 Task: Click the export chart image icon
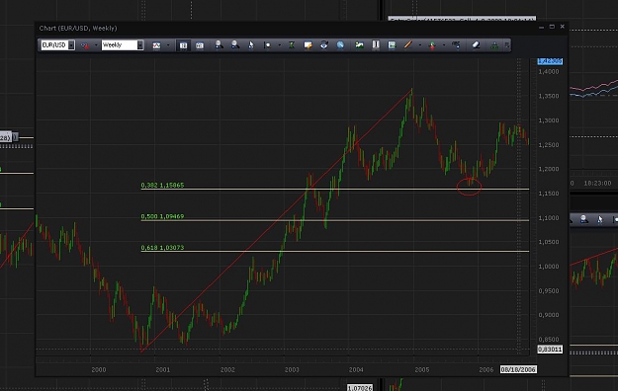coord(392,45)
